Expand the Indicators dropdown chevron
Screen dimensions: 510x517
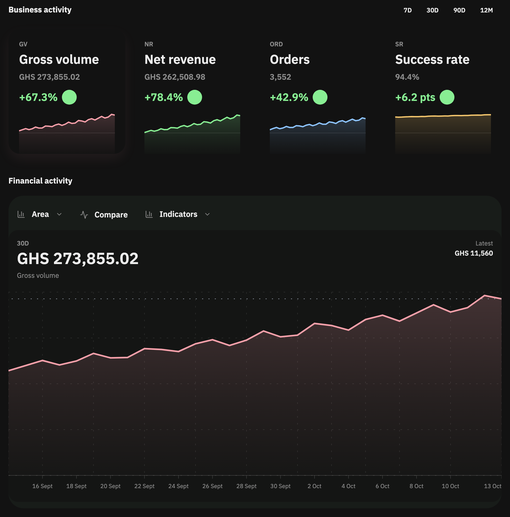207,214
